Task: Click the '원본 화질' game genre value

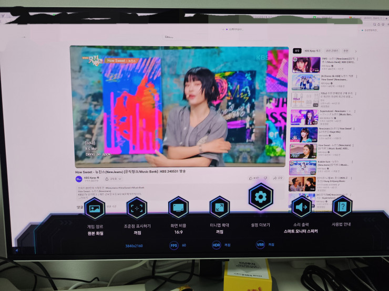Action: (95, 233)
